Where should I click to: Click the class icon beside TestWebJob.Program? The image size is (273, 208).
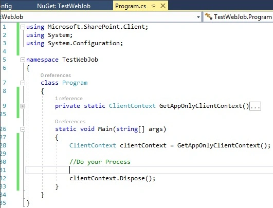point(208,16)
